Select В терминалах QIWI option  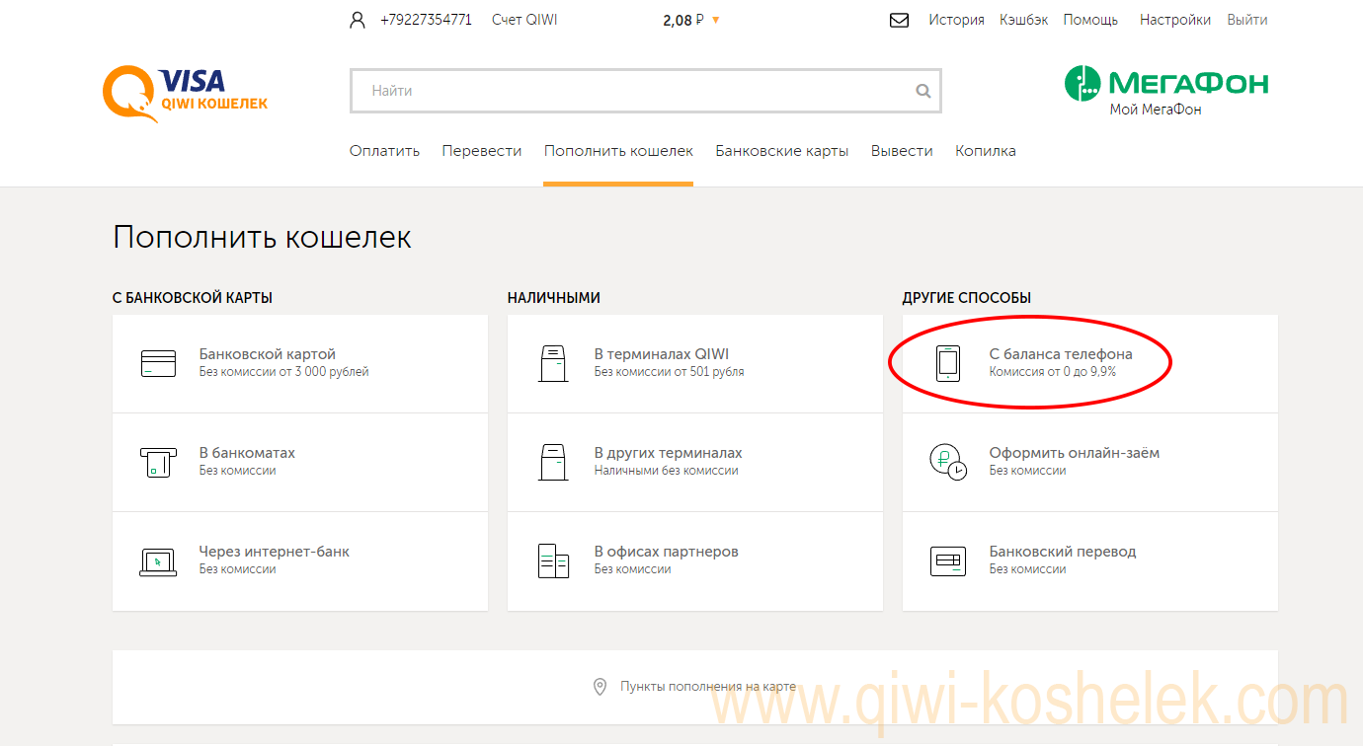point(695,363)
